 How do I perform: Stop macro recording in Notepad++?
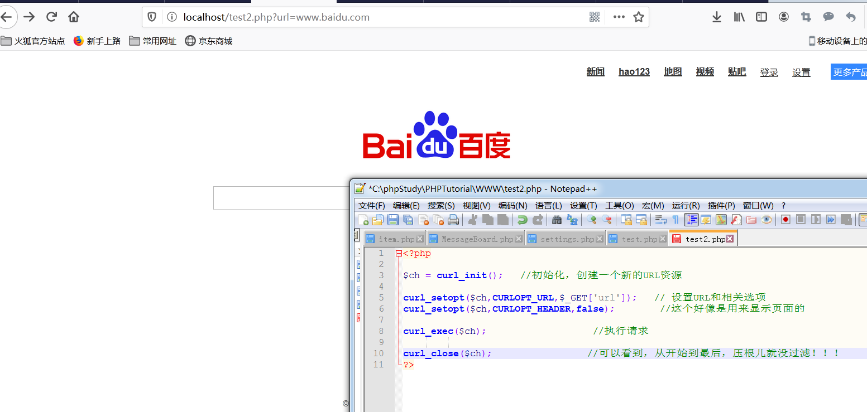tap(801, 220)
